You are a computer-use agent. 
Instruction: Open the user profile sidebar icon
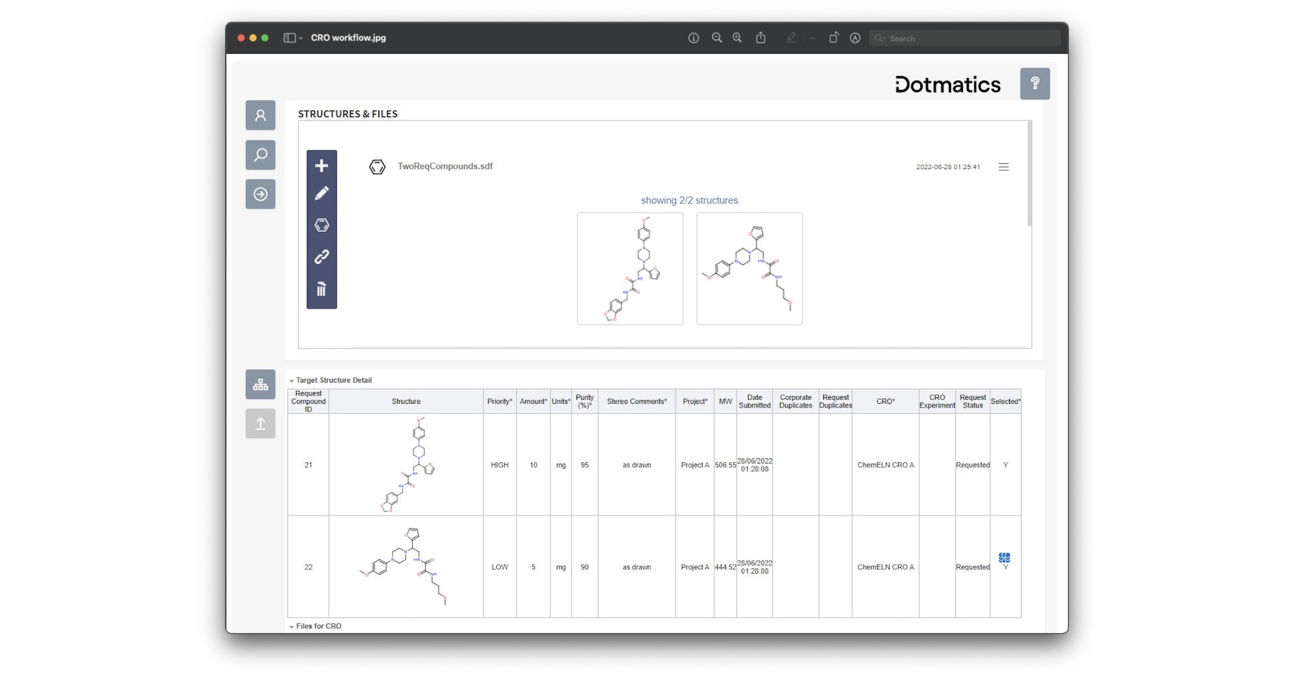[260, 115]
